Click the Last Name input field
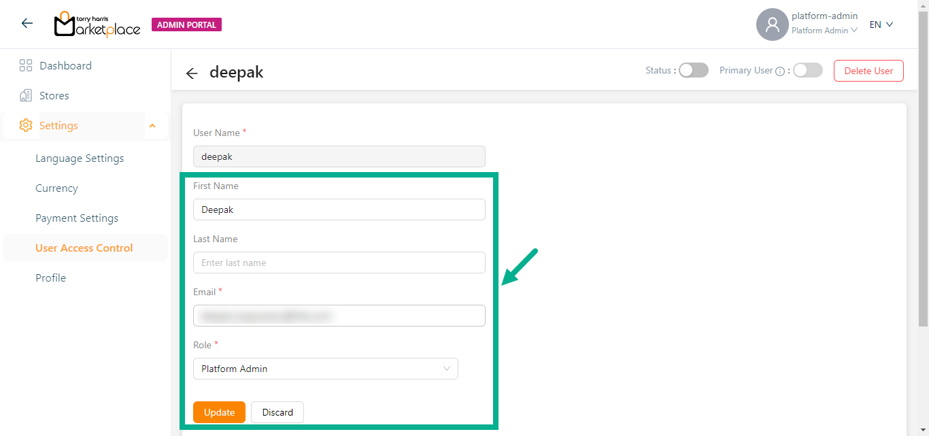This screenshot has width=929, height=436. click(339, 263)
